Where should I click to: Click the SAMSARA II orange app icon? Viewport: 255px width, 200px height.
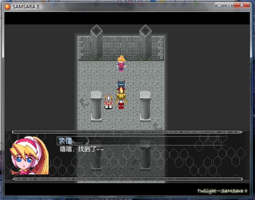click(7, 6)
